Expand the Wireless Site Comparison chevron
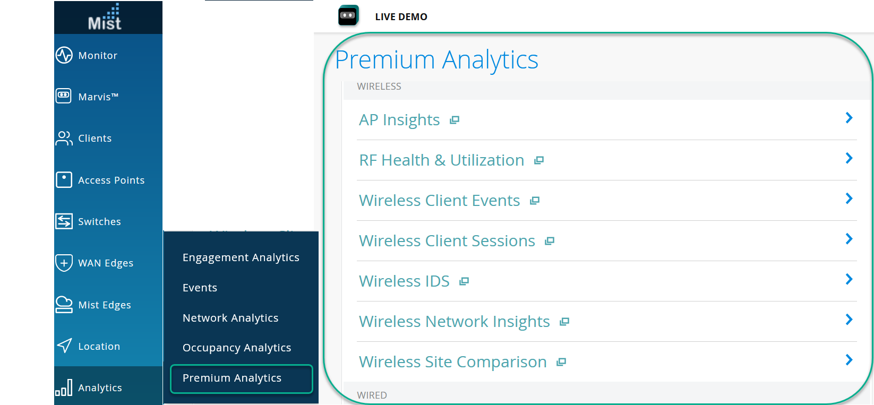The height and width of the screenshot is (405, 874). [849, 360]
